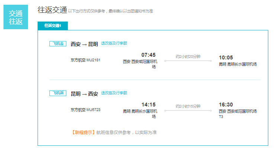The image size is (278, 148).
Task: Click the 往返交通 section heading
Action: pyautogui.click(x=52, y=10)
